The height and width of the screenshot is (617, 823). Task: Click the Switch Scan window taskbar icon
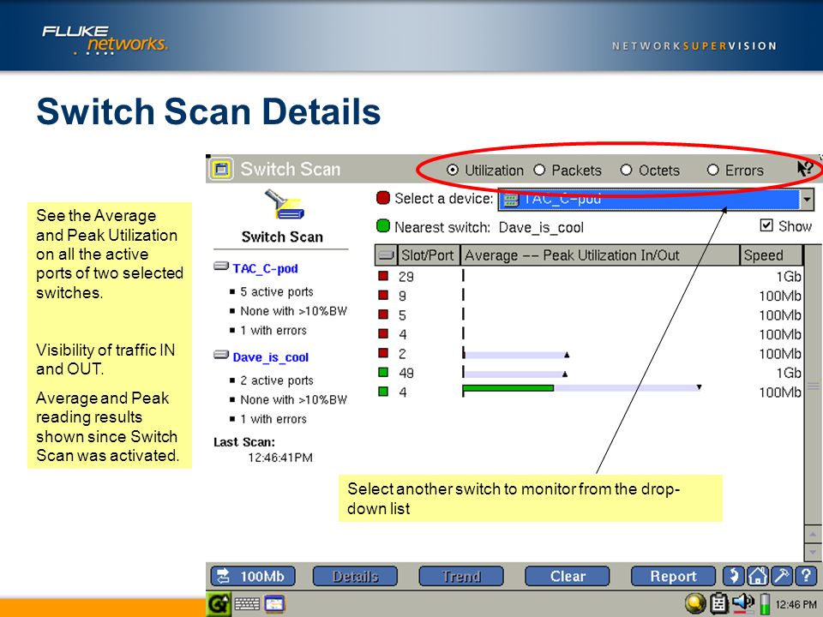click(x=274, y=604)
